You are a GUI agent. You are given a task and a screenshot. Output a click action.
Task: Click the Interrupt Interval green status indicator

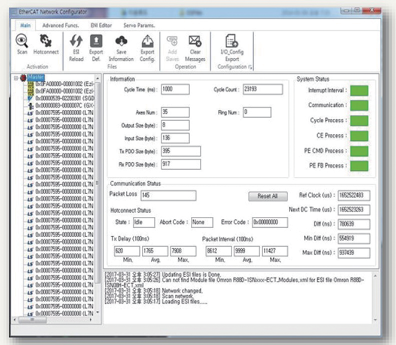[x=359, y=91]
